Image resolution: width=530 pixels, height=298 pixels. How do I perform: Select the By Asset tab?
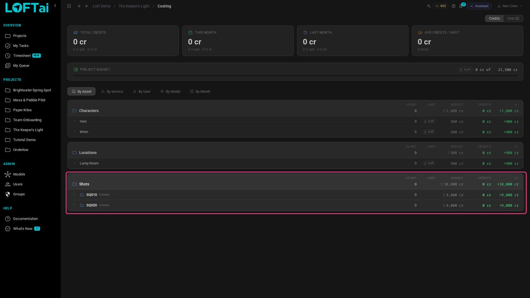(82, 91)
